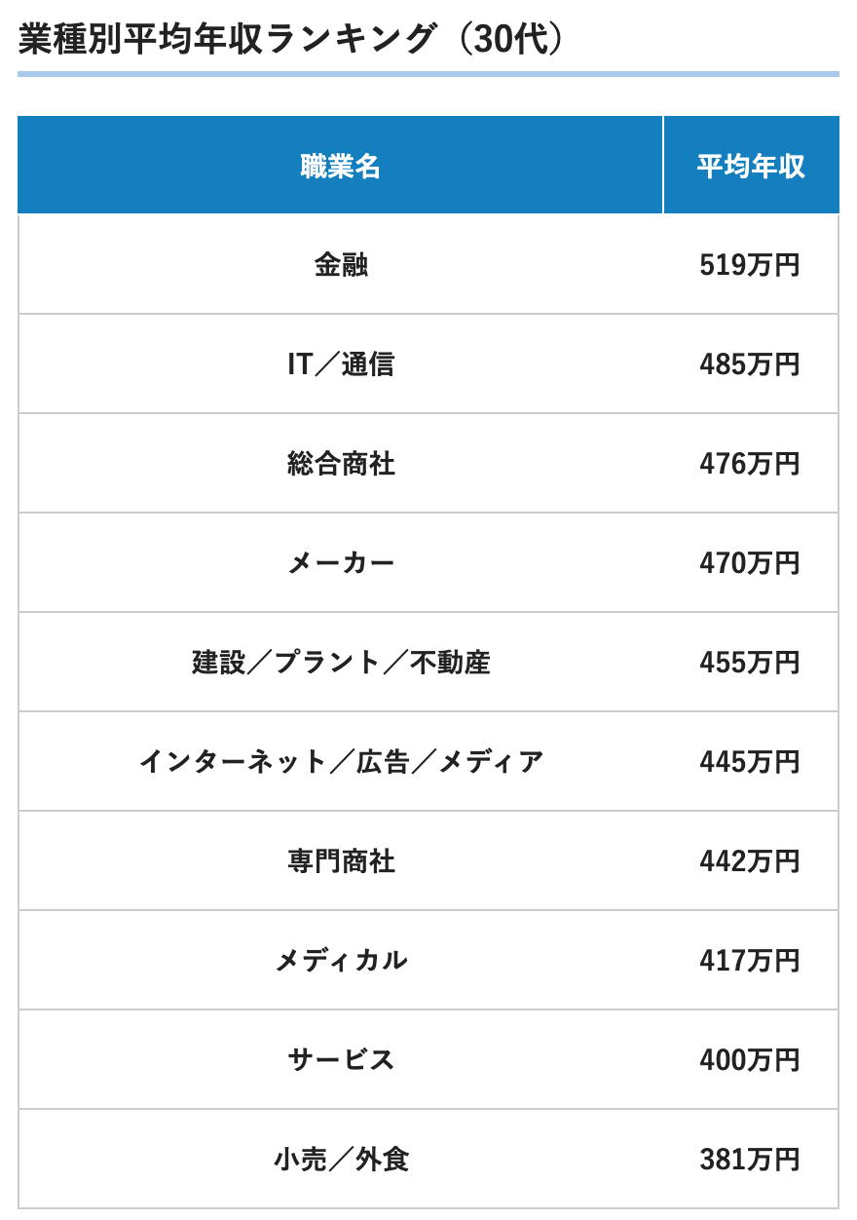Select the IT／通信 row label
857x1220 pixels.
340,364
